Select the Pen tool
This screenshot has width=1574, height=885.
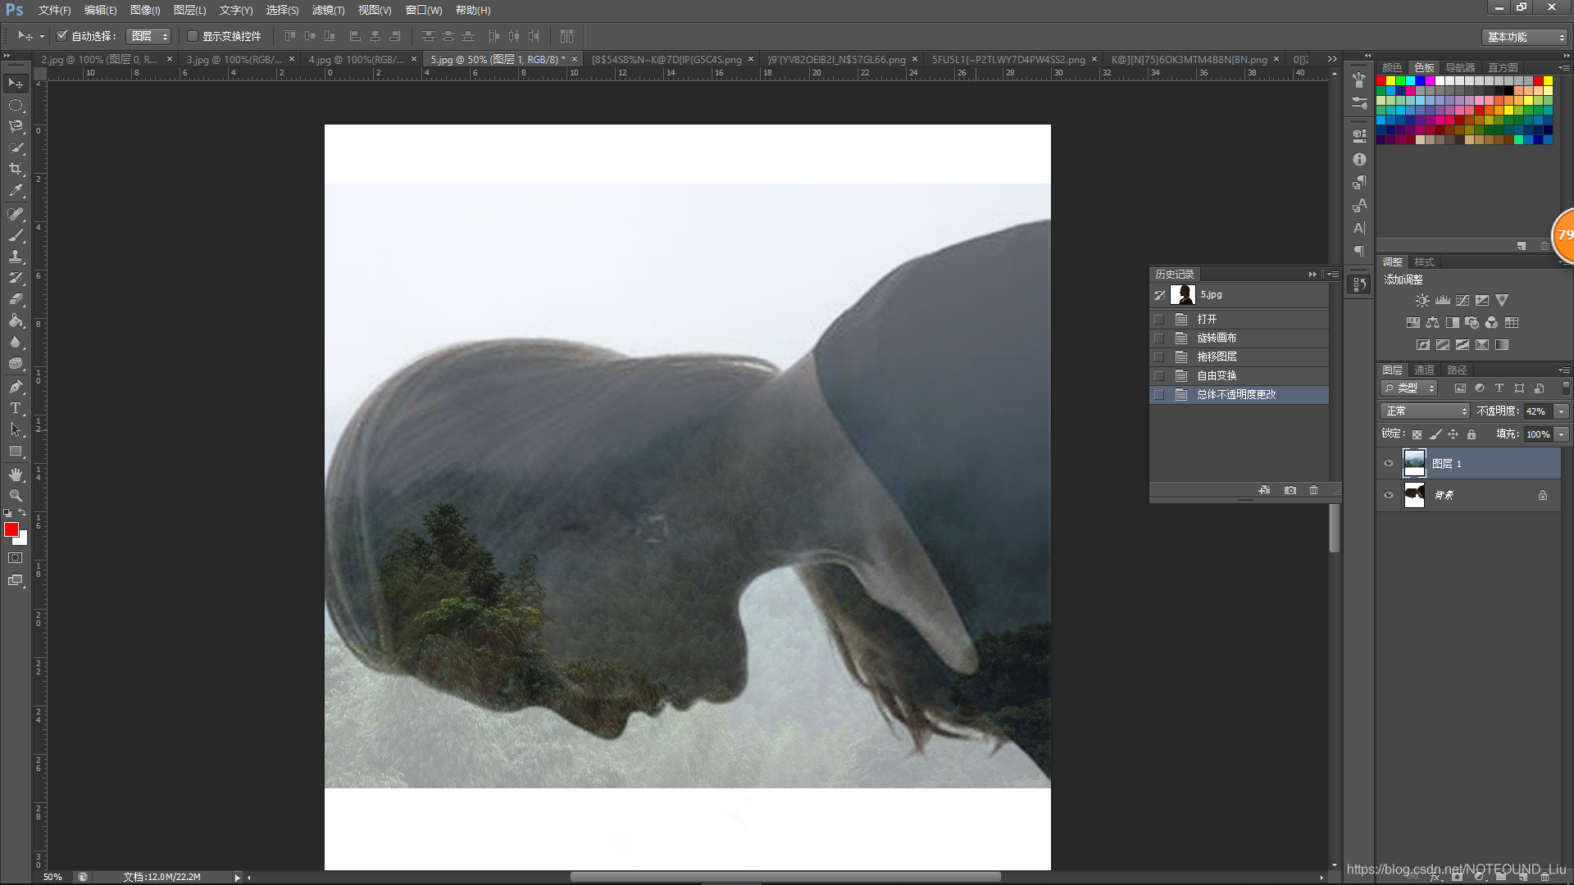point(16,387)
